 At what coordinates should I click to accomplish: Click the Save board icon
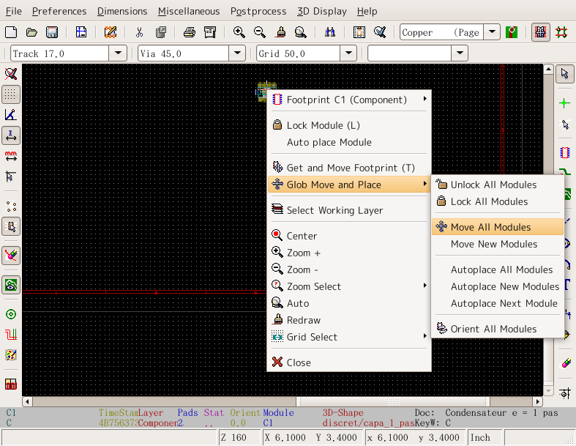pyautogui.click(x=52, y=32)
